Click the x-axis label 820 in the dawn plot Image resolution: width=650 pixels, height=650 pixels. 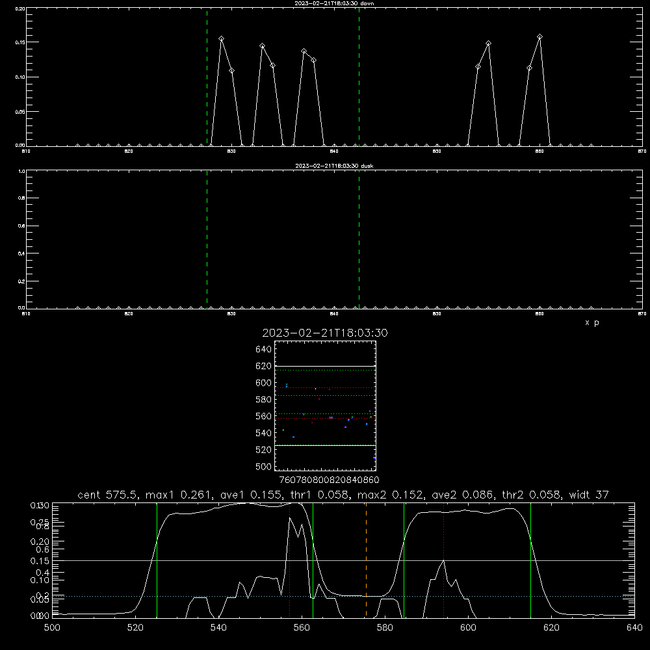(x=129, y=151)
